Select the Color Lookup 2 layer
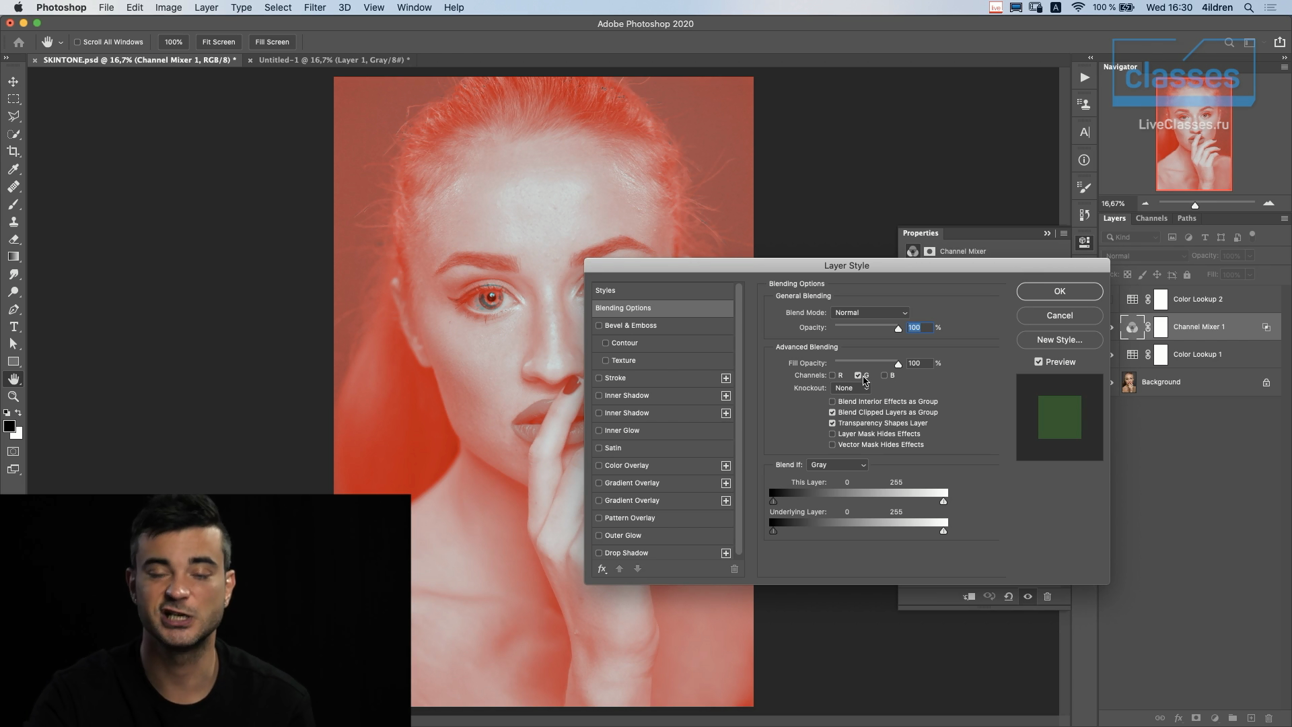Image resolution: width=1292 pixels, height=727 pixels. coord(1197,300)
